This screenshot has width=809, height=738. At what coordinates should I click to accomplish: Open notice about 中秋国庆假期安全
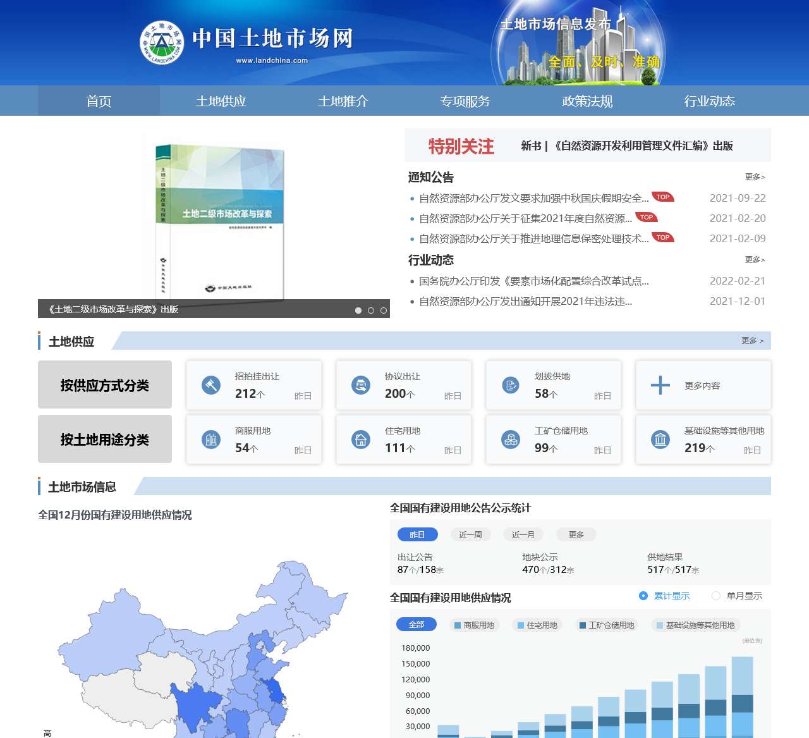click(x=534, y=199)
